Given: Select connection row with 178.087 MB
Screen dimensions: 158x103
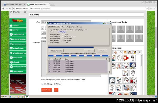Looking at the screenshot, I should click(78, 67).
